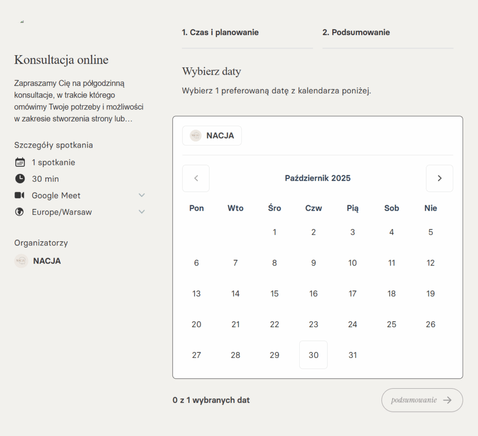The width and height of the screenshot is (478, 436).
Task: Select October 30 in the calendar
Action: 313,355
